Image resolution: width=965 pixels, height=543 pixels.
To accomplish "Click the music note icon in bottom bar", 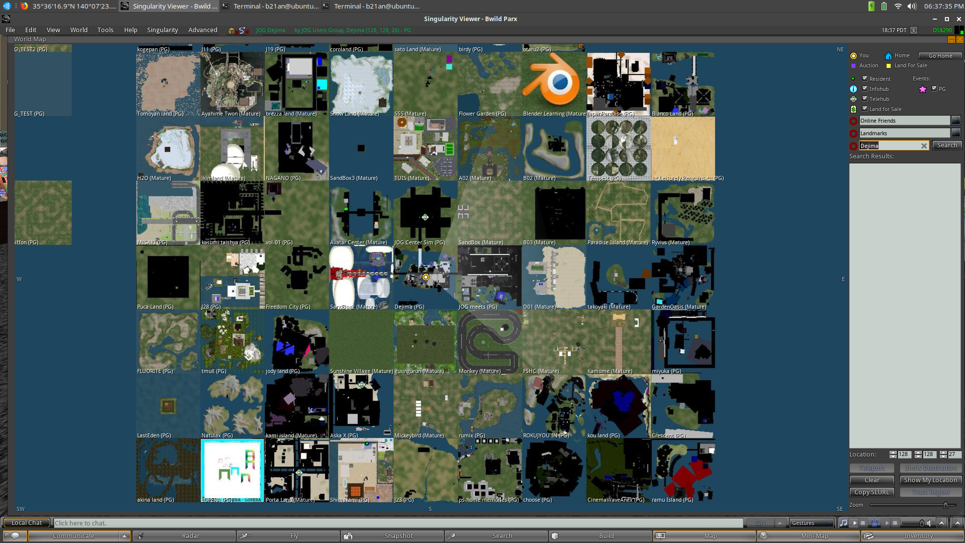I will pyautogui.click(x=843, y=523).
